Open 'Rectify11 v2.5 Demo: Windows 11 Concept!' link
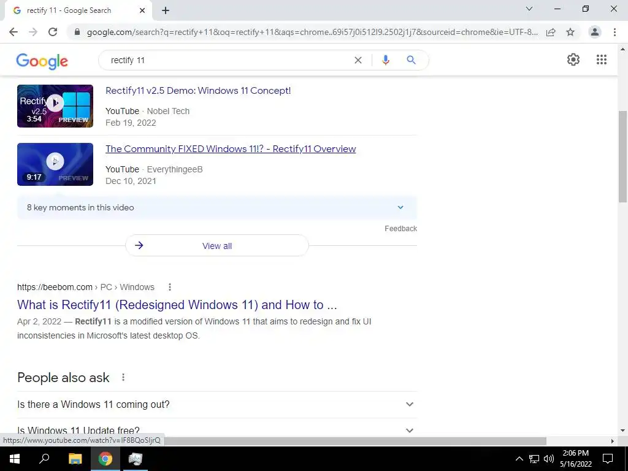The height and width of the screenshot is (471, 628). tap(198, 91)
